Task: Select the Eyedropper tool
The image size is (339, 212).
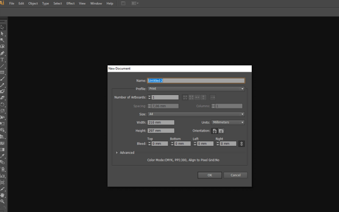Action: 3,156
